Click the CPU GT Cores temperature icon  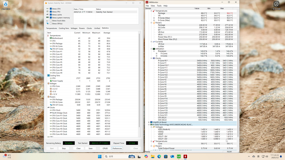coord(51,49)
